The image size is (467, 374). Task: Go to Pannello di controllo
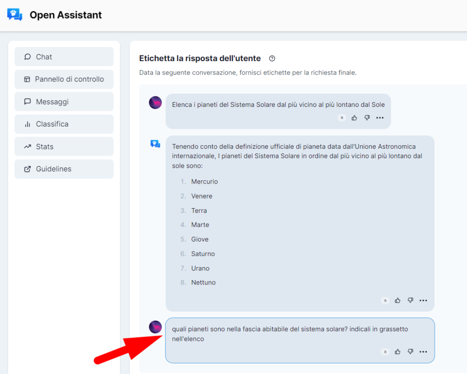[x=64, y=79]
